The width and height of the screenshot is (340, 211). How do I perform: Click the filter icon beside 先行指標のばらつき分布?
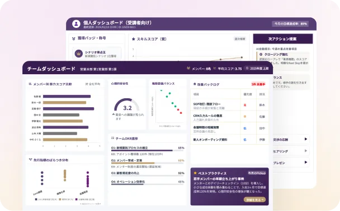(x=30, y=160)
